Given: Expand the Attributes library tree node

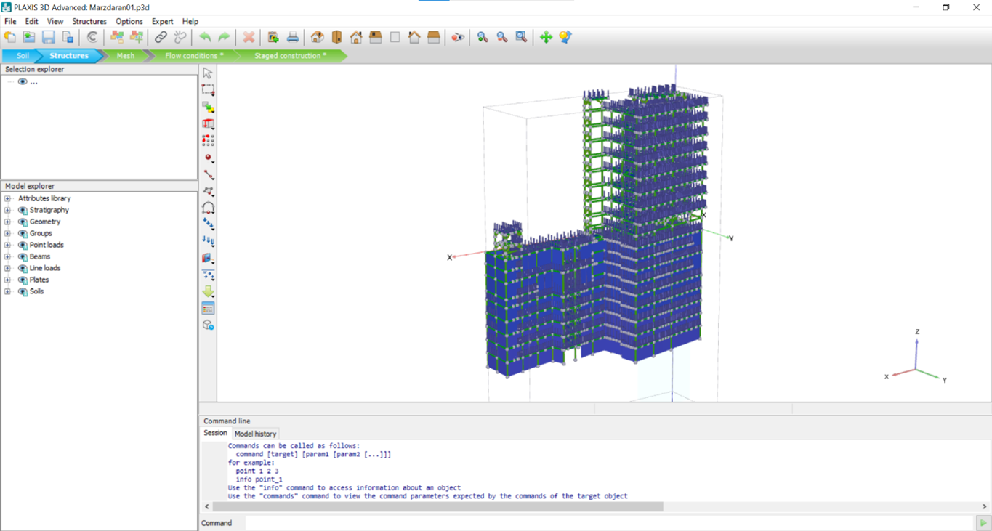Looking at the screenshot, I should click(7, 198).
